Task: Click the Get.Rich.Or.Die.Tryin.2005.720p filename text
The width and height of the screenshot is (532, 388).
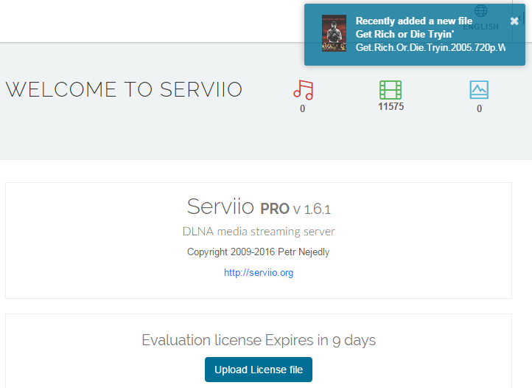Action: pyautogui.click(x=430, y=47)
